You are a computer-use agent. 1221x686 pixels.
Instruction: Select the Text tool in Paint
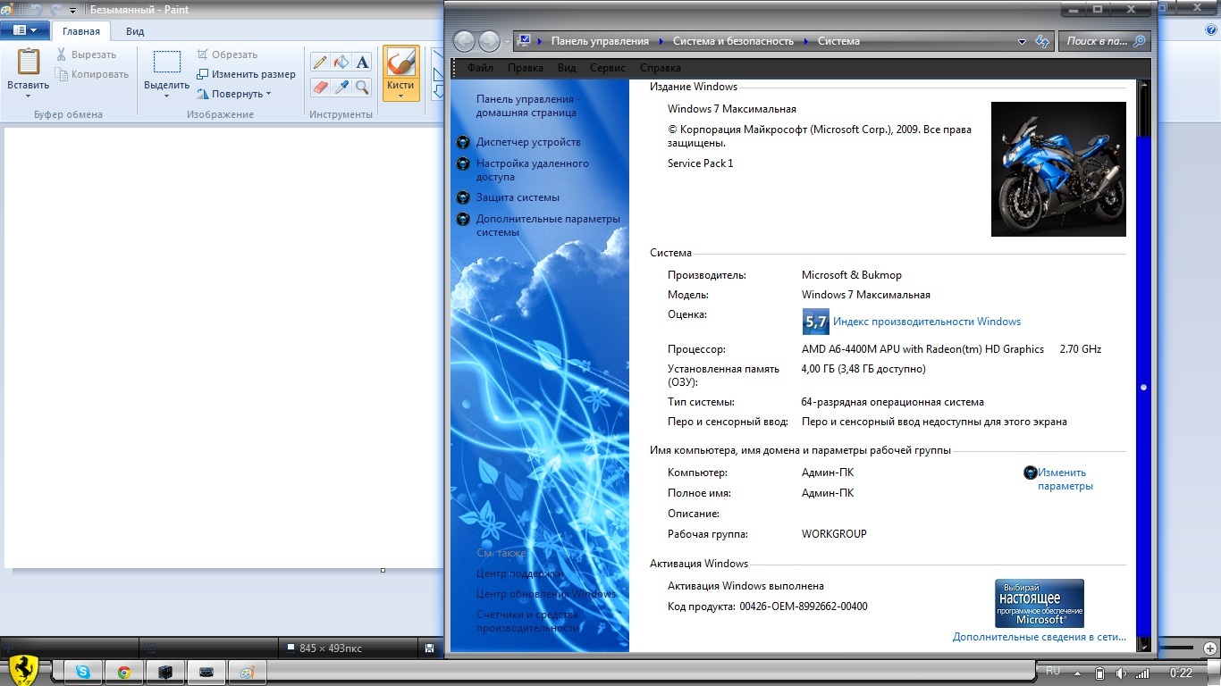pos(362,63)
